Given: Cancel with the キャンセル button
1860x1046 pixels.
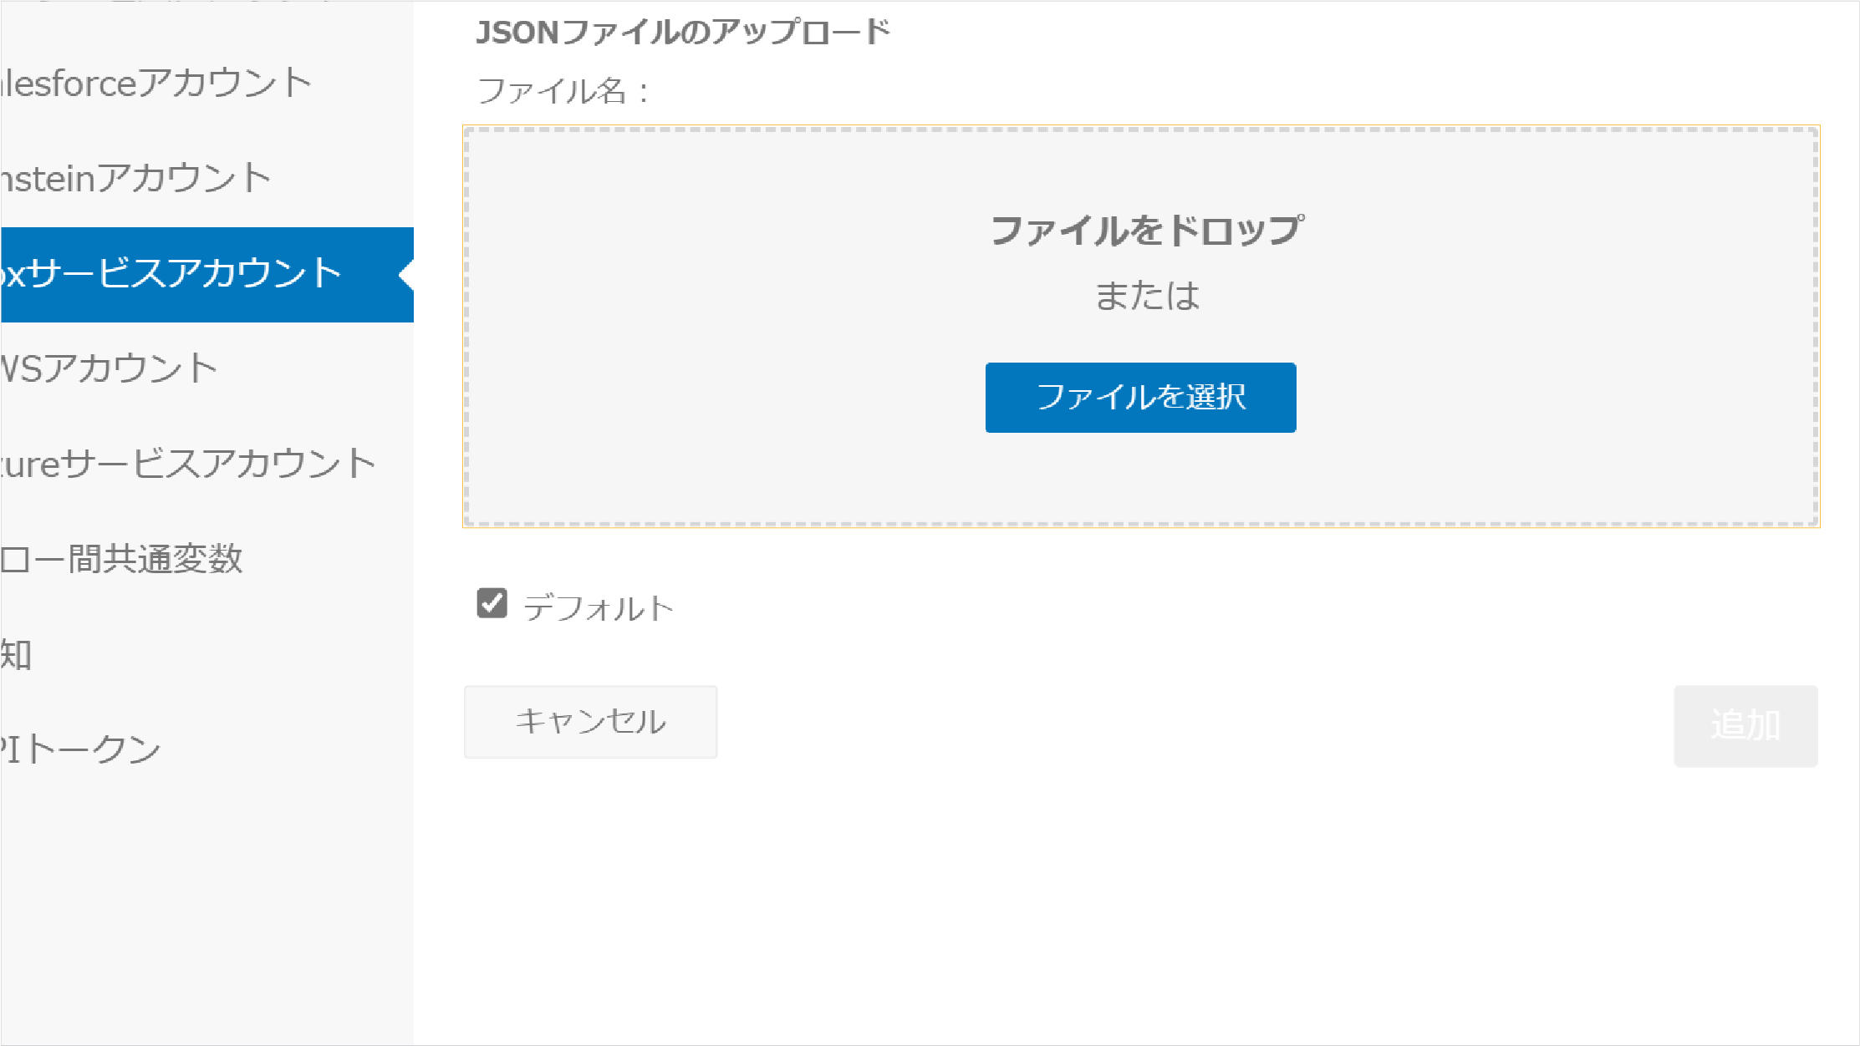Looking at the screenshot, I should 590,722.
